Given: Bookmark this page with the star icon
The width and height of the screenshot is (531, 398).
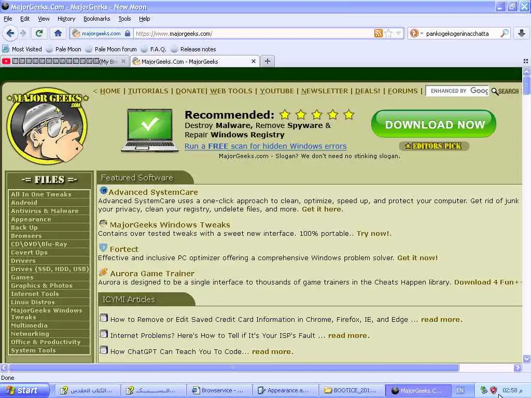Looking at the screenshot, I should [x=389, y=33].
